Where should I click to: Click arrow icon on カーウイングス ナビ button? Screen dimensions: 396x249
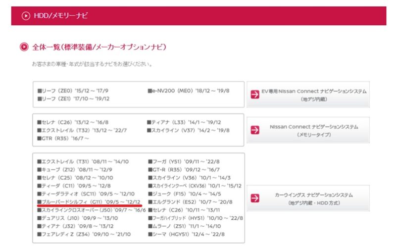tap(255, 198)
